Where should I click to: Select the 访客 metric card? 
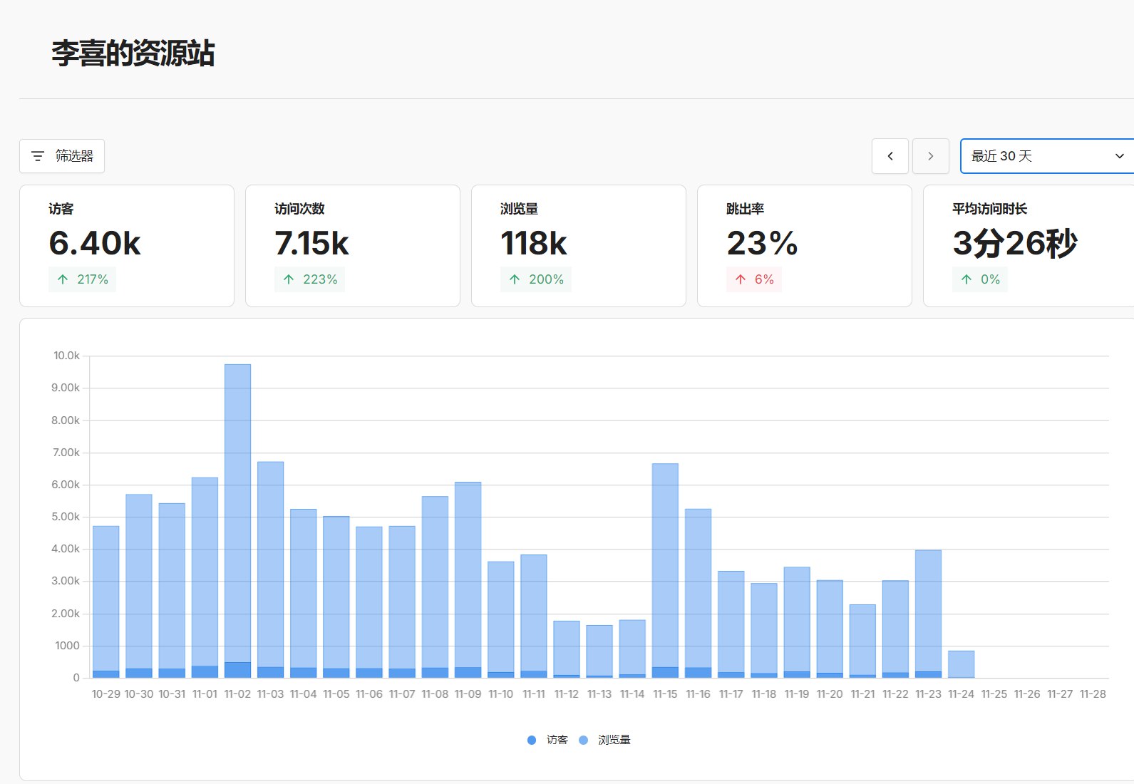pos(127,246)
